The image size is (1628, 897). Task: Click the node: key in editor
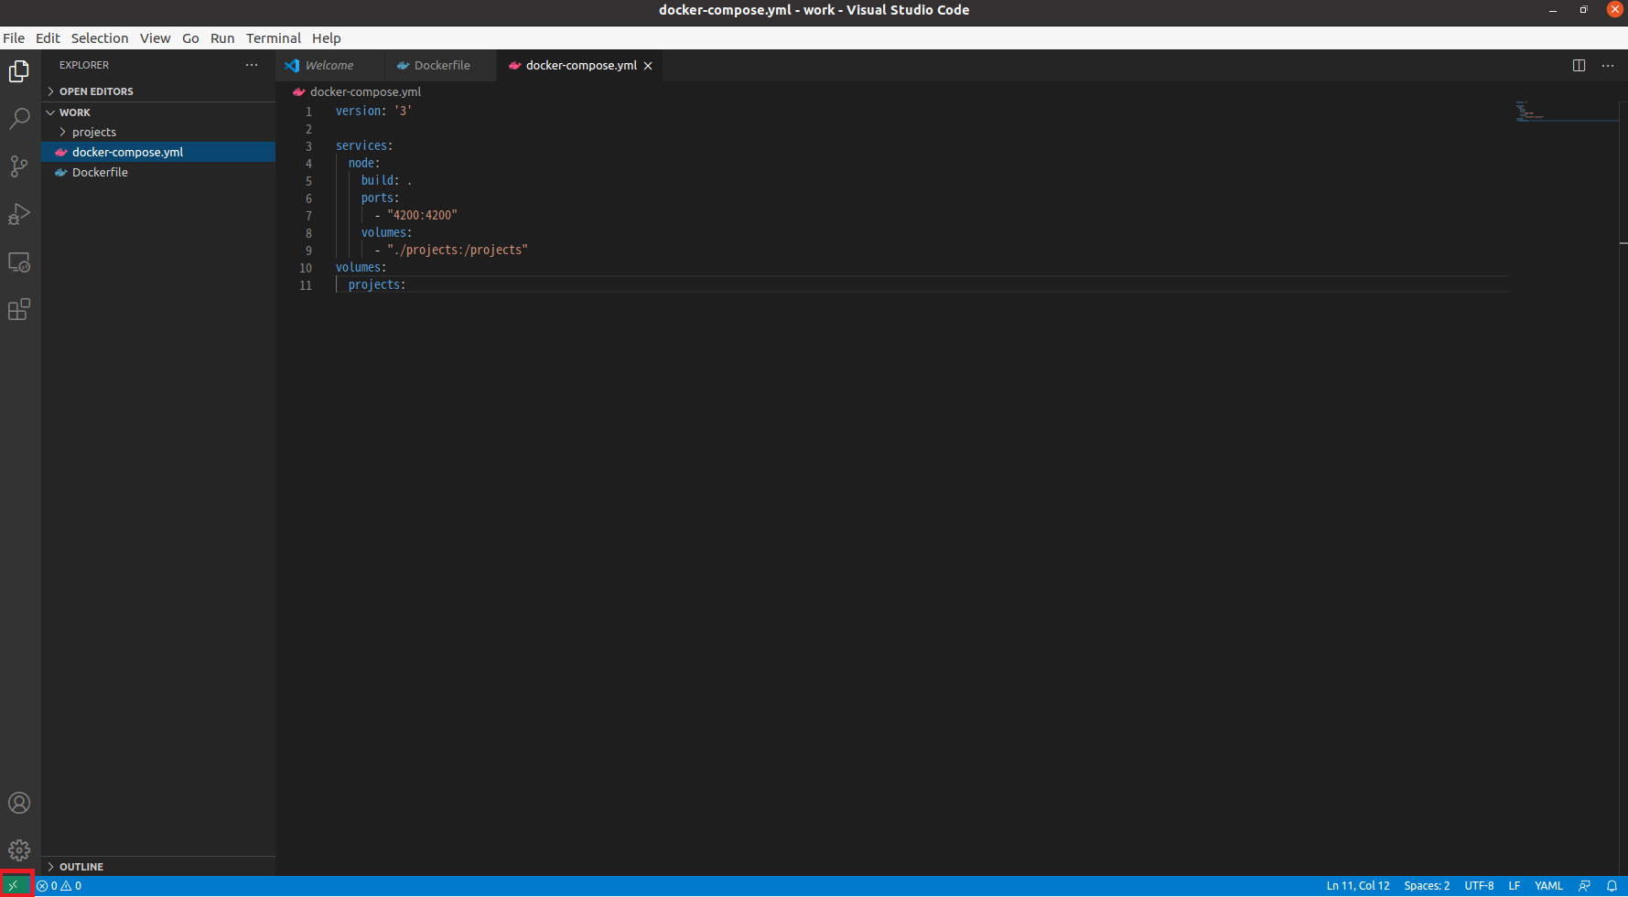point(363,164)
